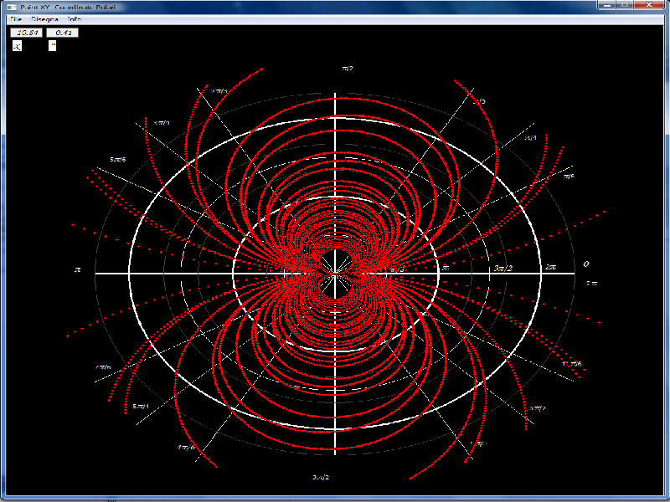Click the 5π/6 angle label
Screen dimensions: 670x502
click(x=118, y=160)
